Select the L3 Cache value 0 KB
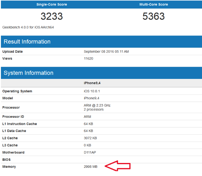202x176 pixels. click(87, 145)
